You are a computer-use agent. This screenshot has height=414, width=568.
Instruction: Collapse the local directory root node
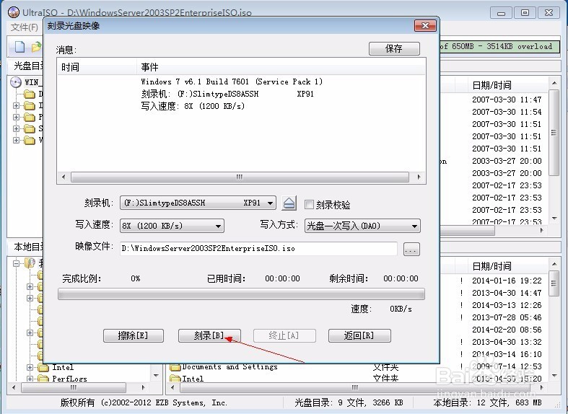(x=16, y=263)
